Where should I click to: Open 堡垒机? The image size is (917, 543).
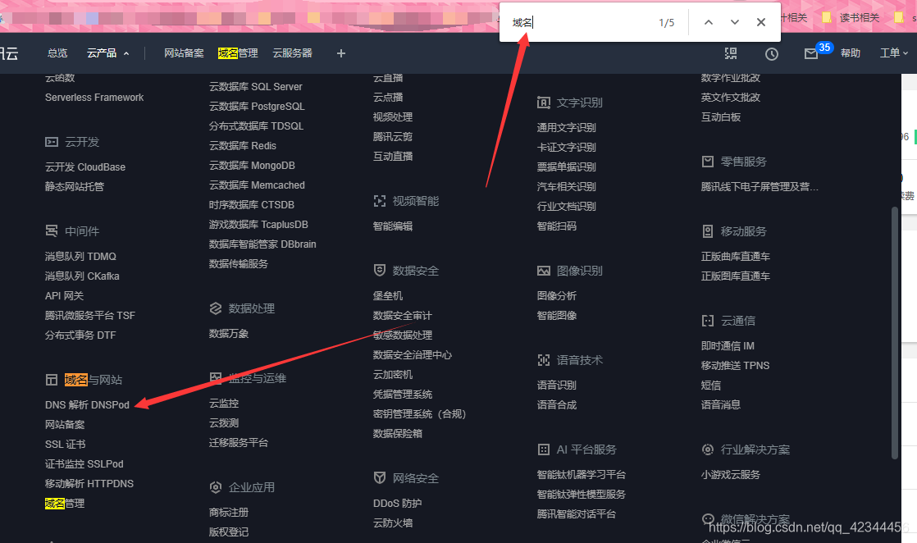point(388,296)
